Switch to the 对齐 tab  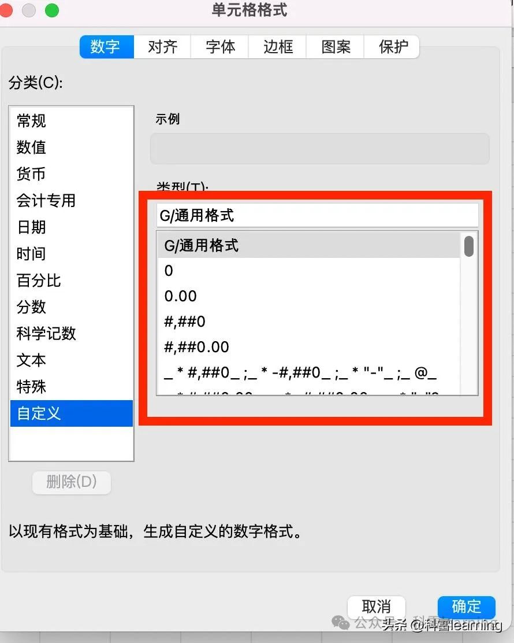point(162,47)
